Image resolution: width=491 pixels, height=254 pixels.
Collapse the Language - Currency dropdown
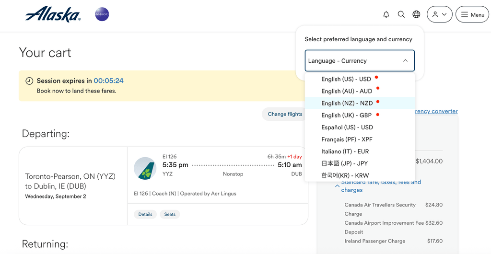360,61
